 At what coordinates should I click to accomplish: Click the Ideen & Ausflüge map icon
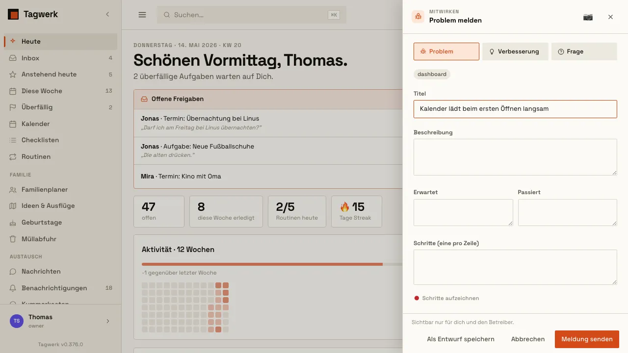click(x=13, y=206)
